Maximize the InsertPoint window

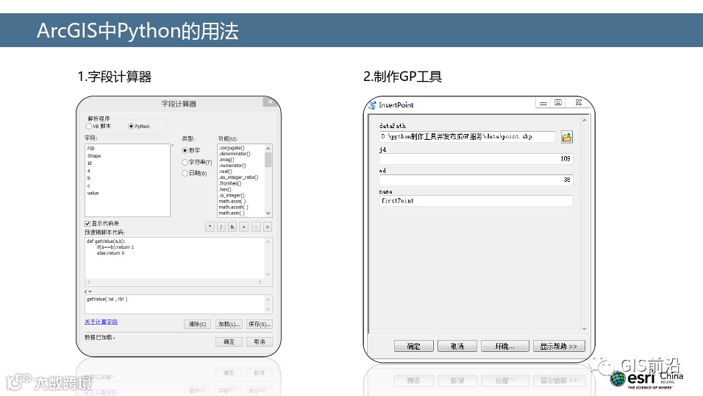557,103
